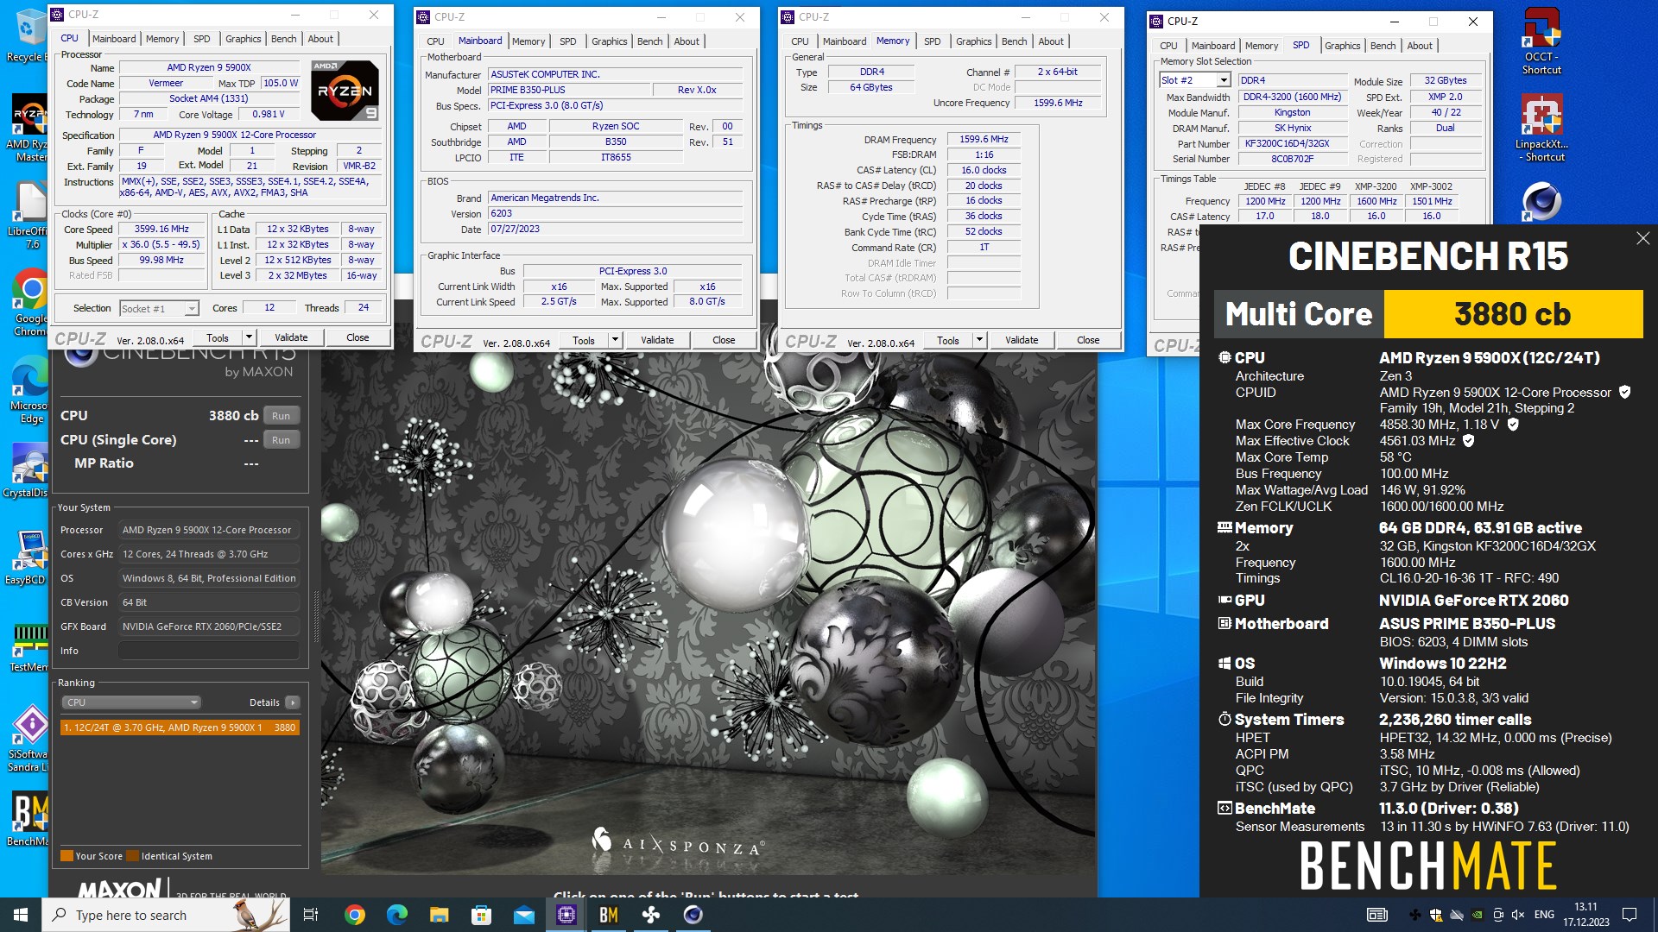This screenshot has height=932, width=1658.
Task: Open Mainboard tab in leftmost CPU-Z window
Action: click(114, 39)
